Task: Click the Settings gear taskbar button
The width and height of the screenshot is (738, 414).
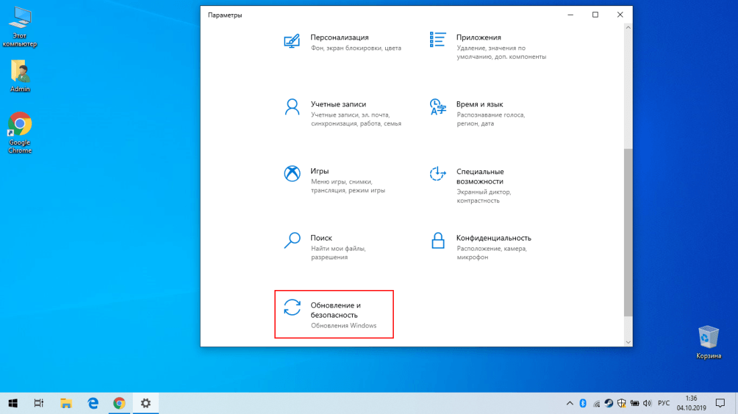Action: 146,403
